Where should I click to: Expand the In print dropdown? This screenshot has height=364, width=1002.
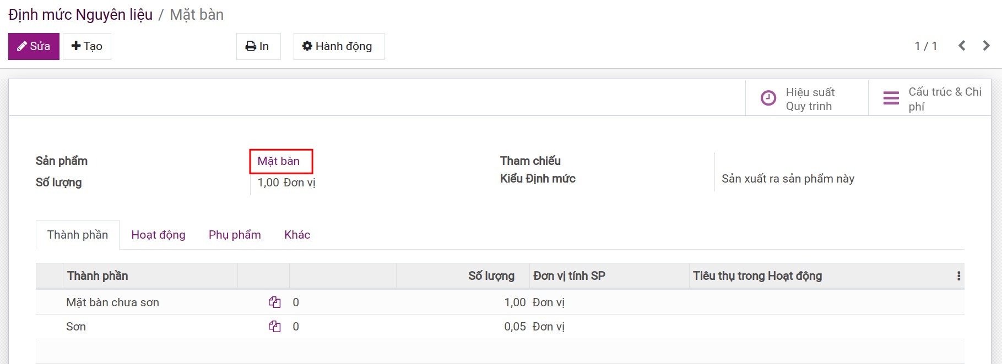[x=258, y=46]
